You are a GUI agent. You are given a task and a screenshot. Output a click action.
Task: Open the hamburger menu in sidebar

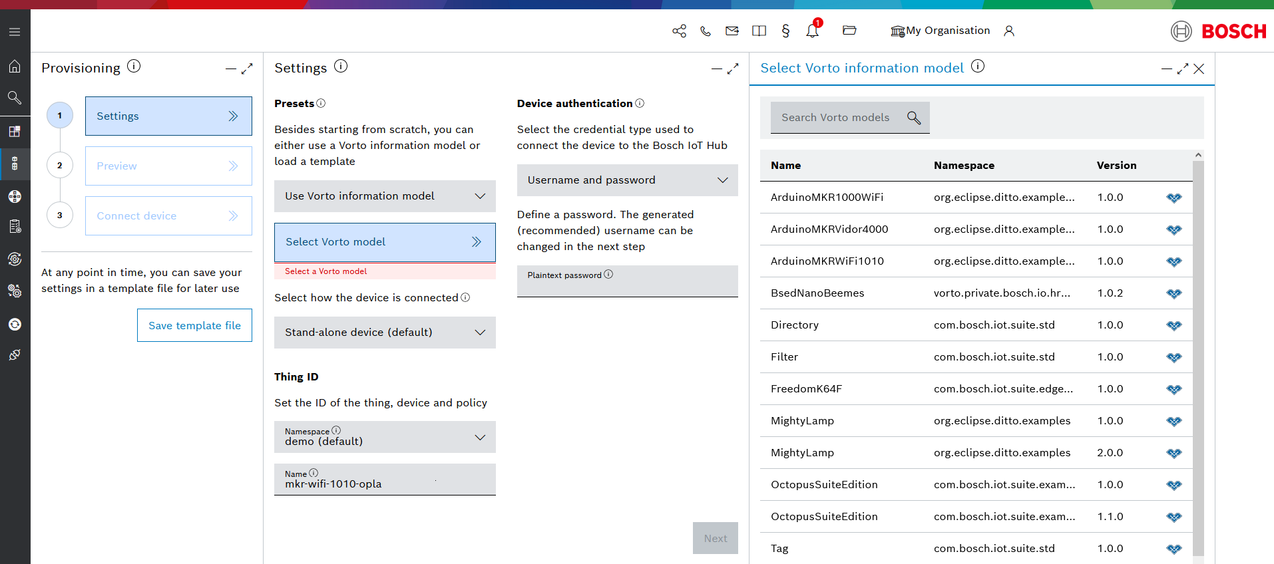[15, 32]
